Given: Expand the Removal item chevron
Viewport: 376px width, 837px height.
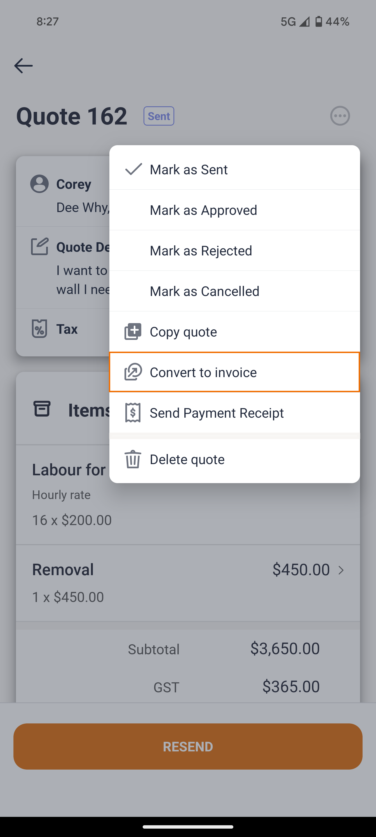Looking at the screenshot, I should (x=341, y=570).
